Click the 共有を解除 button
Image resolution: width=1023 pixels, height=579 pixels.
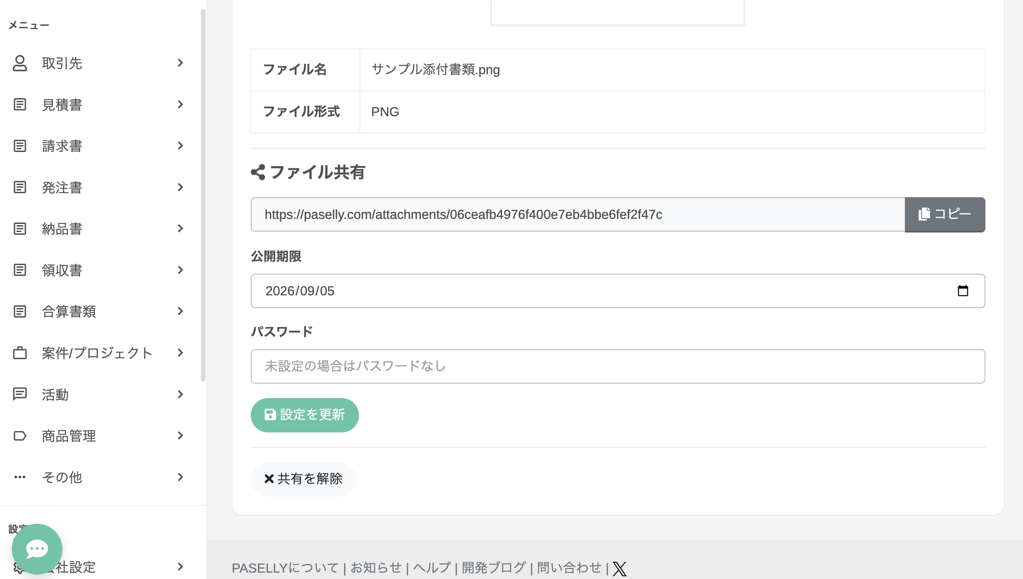click(303, 479)
